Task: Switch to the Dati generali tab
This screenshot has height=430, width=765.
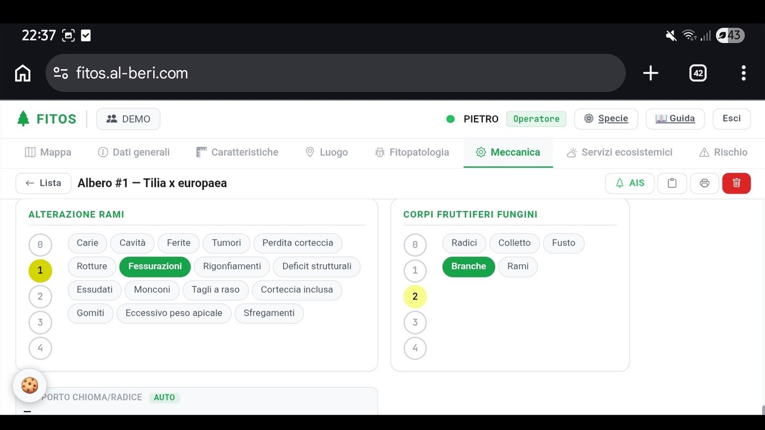Action: (x=134, y=152)
